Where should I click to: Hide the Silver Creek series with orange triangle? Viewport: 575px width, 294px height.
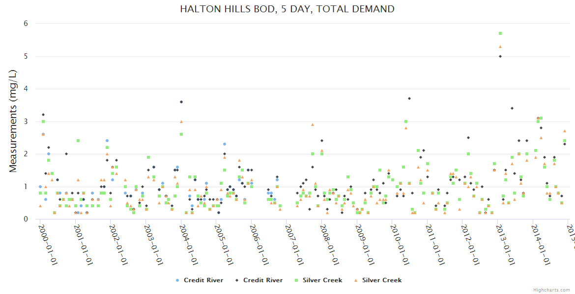point(356,280)
